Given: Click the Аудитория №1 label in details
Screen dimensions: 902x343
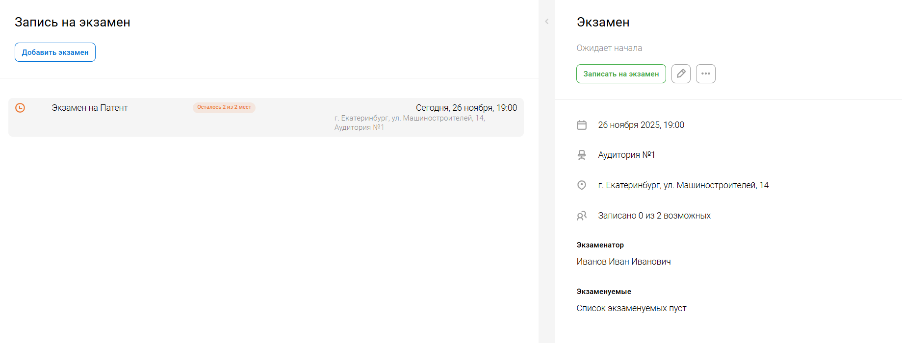Looking at the screenshot, I should coord(626,155).
